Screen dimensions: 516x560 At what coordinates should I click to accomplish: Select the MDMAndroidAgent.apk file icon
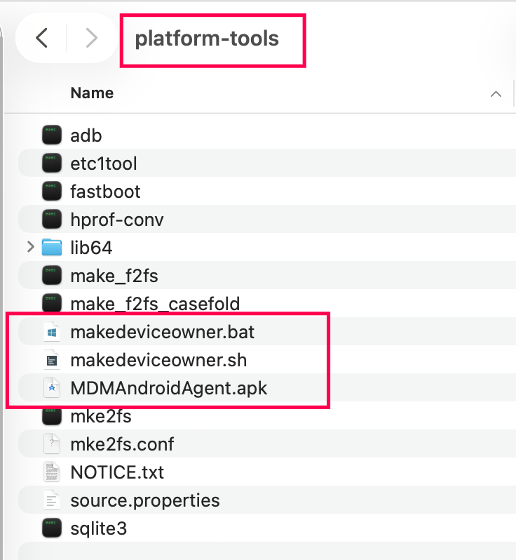click(x=52, y=388)
